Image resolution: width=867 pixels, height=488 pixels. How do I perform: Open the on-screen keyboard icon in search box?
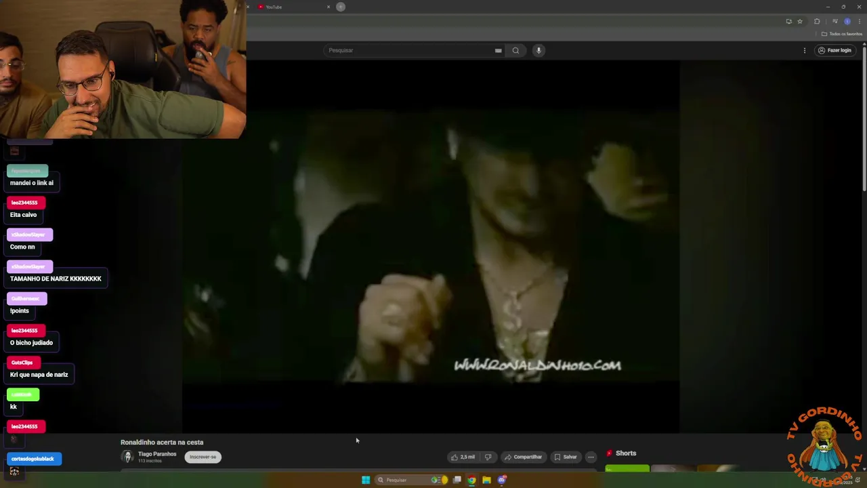tap(498, 50)
